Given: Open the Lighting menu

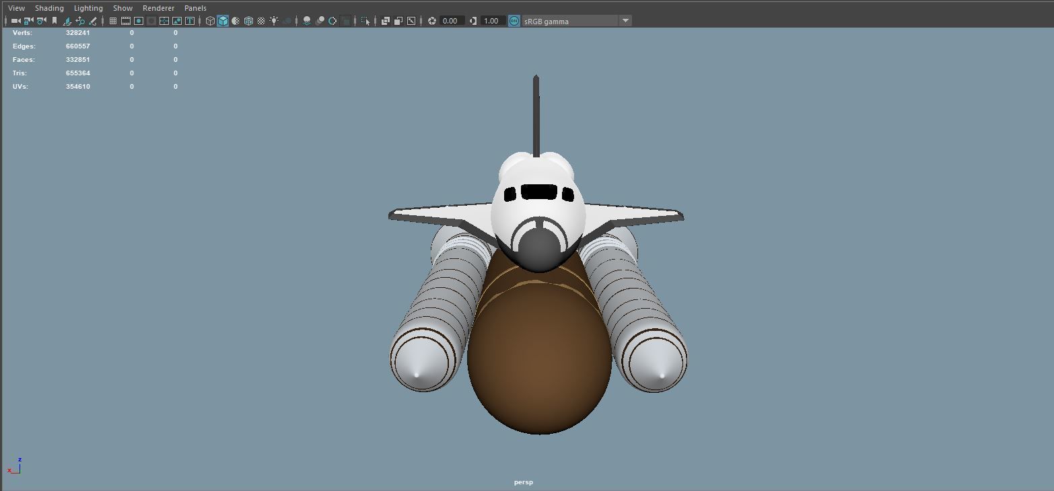Looking at the screenshot, I should 88,8.
